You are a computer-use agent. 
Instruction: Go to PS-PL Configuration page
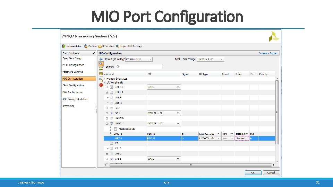73,65
